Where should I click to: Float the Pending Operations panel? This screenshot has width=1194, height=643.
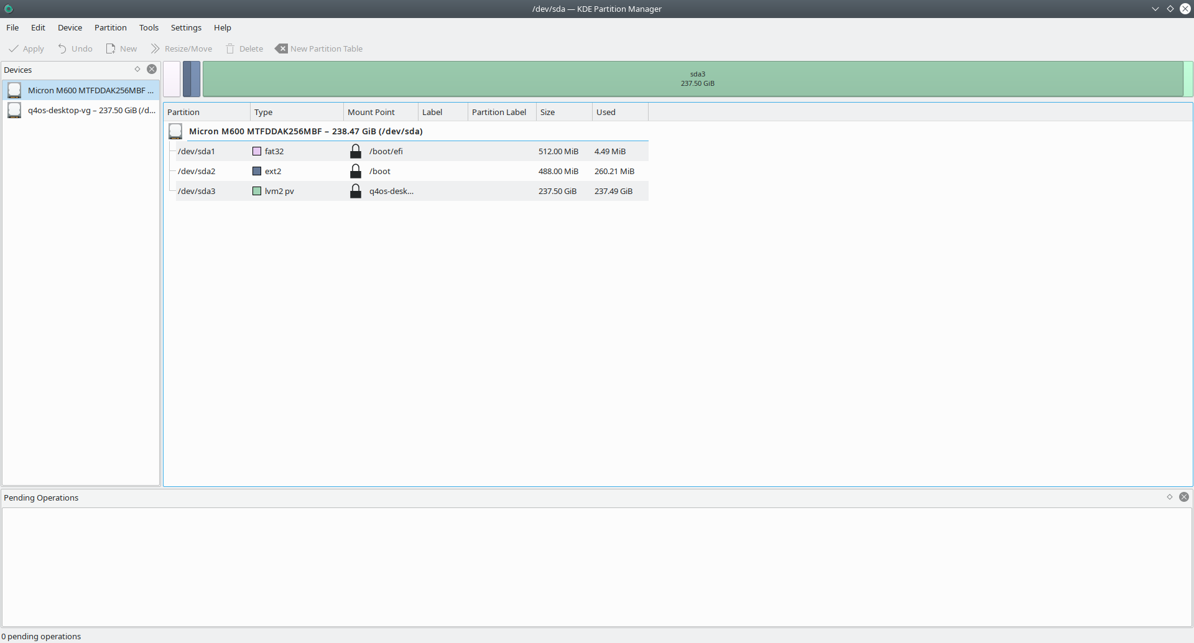pos(1170,497)
